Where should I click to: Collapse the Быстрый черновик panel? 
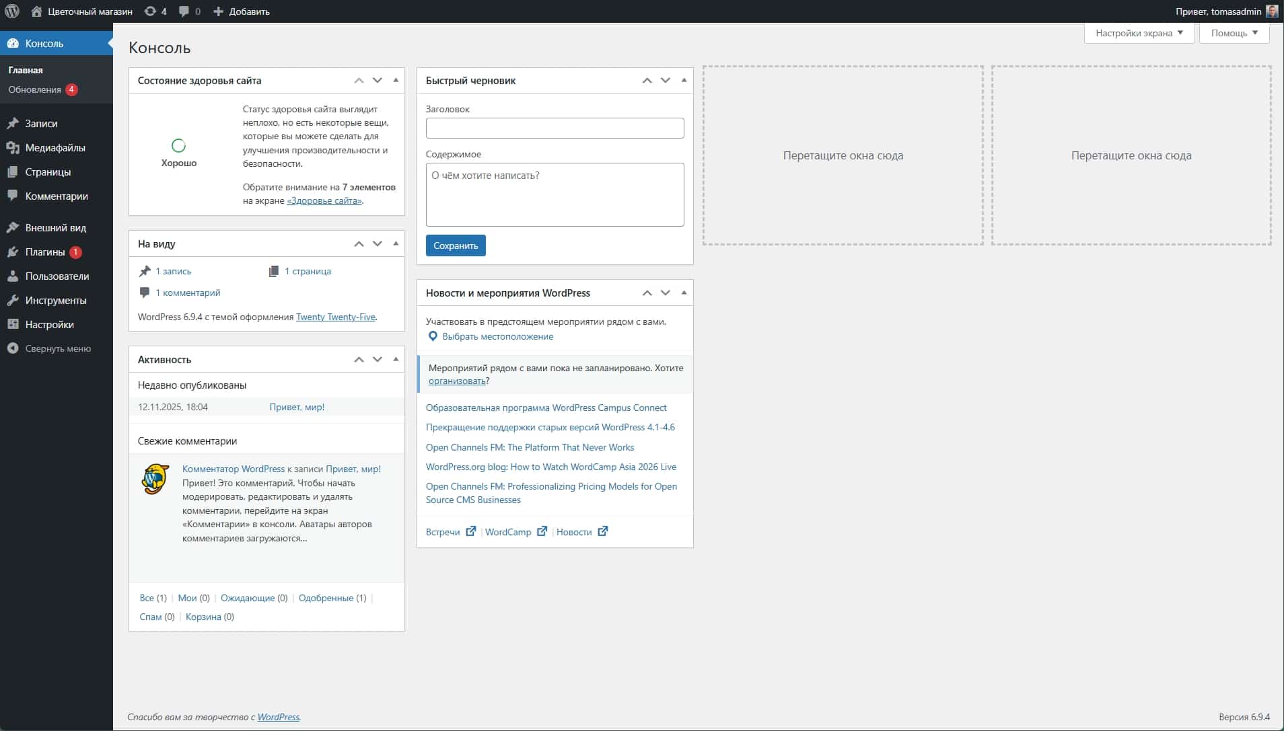coord(684,80)
